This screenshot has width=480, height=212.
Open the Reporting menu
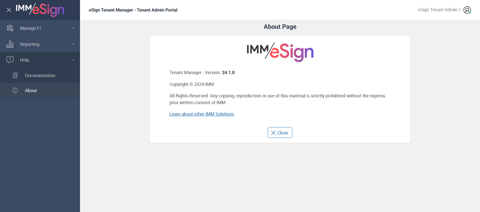40,44
